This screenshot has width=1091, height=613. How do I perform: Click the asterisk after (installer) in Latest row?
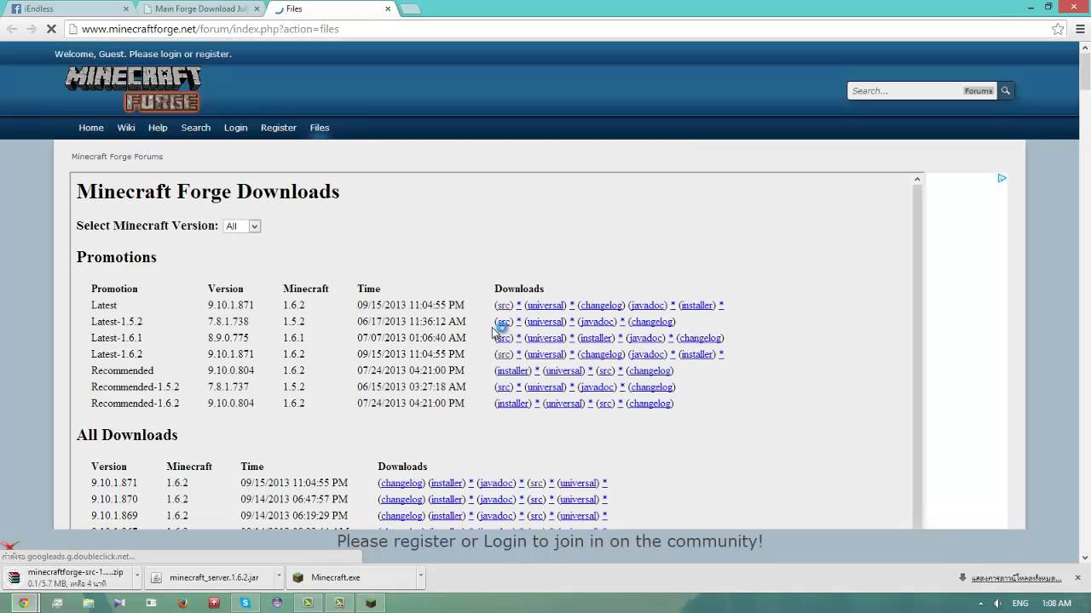[721, 305]
